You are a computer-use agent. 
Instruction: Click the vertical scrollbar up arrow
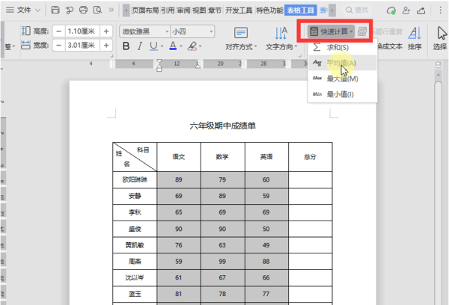click(438, 75)
